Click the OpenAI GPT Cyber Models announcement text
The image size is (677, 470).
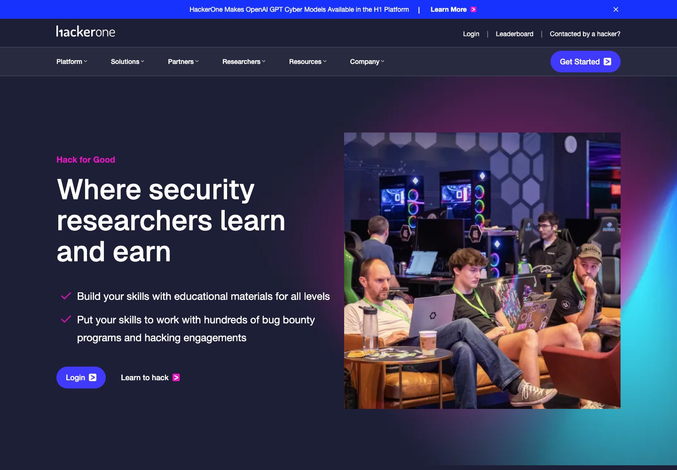point(299,9)
